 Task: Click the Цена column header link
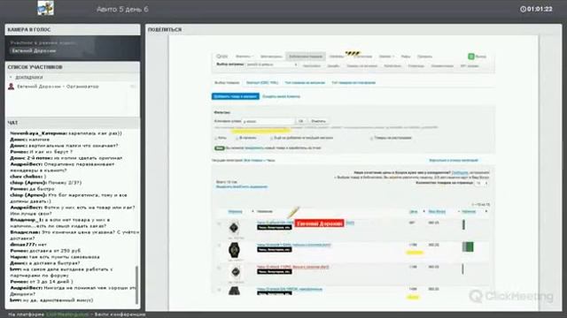pos(414,212)
